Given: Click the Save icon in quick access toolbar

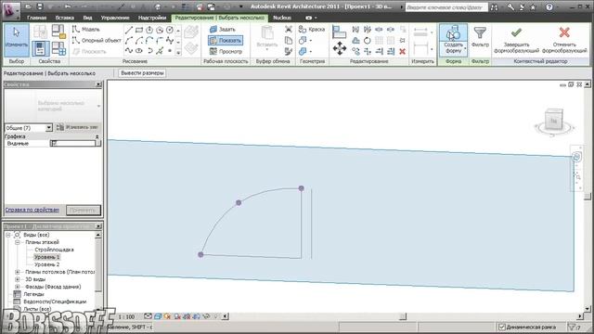Looking at the screenshot, I should pyautogui.click(x=40, y=6).
